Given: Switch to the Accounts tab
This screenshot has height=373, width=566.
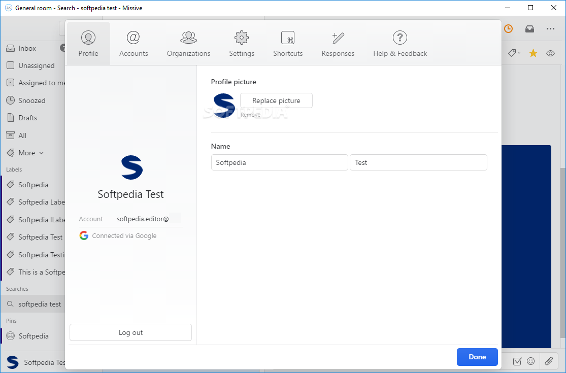Looking at the screenshot, I should click(x=134, y=44).
